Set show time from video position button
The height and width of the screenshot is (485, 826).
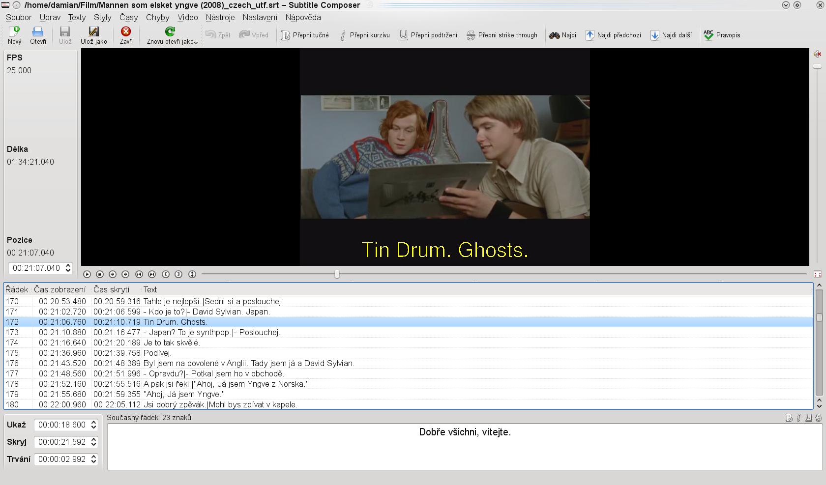(166, 274)
